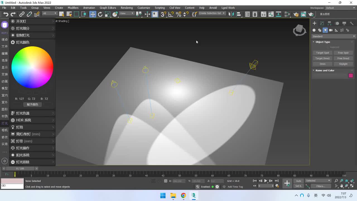Open the key filter Selected dropdown

pos(318,181)
